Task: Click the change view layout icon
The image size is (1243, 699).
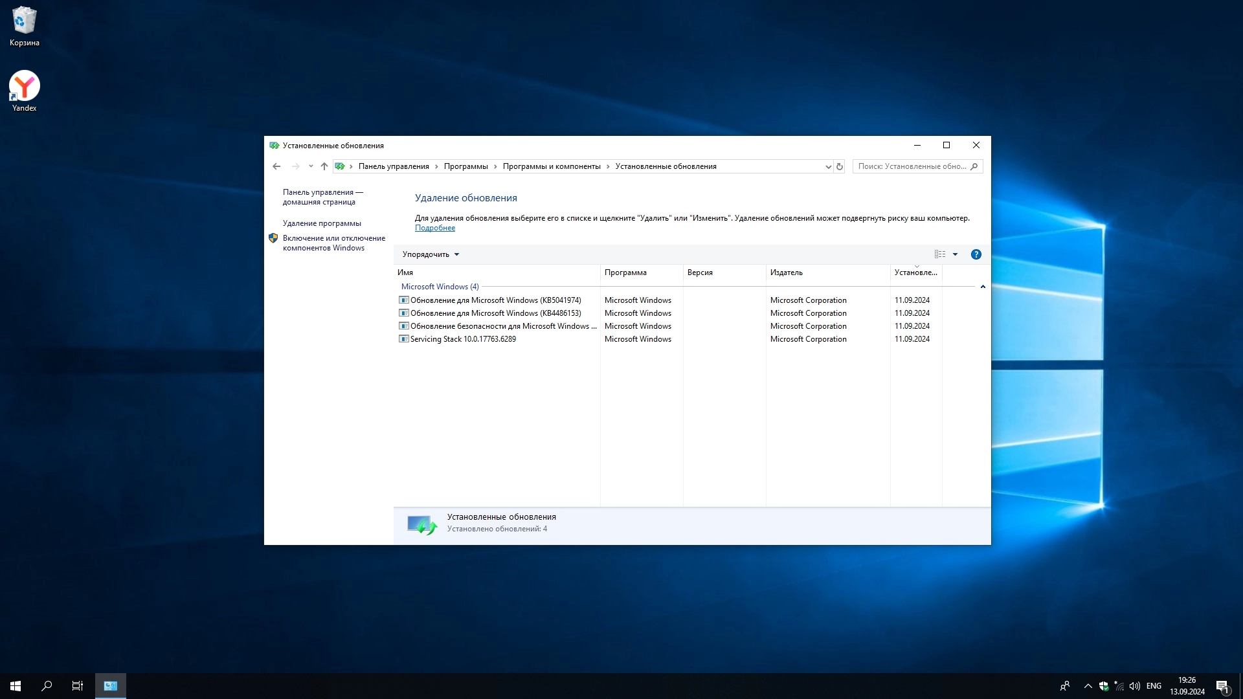Action: click(939, 254)
